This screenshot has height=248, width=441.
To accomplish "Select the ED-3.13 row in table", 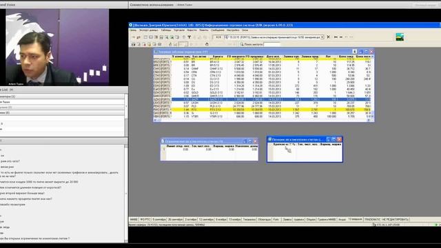I will [x=262, y=85].
